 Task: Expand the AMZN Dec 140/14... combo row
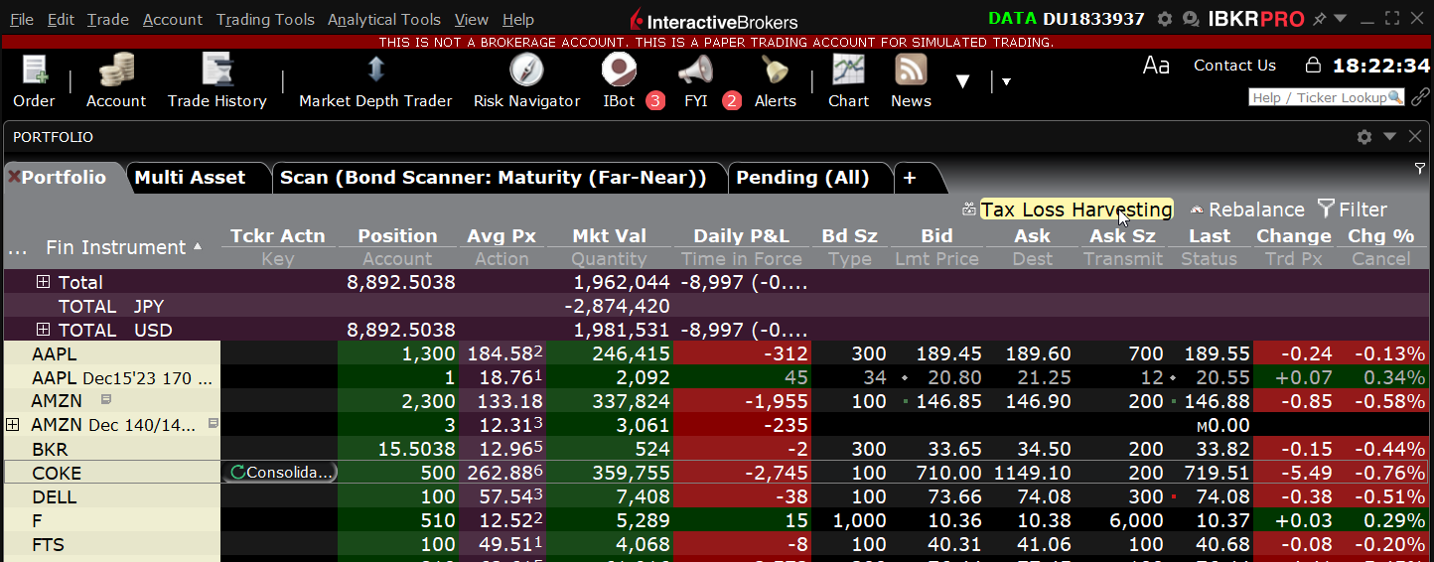click(13, 425)
